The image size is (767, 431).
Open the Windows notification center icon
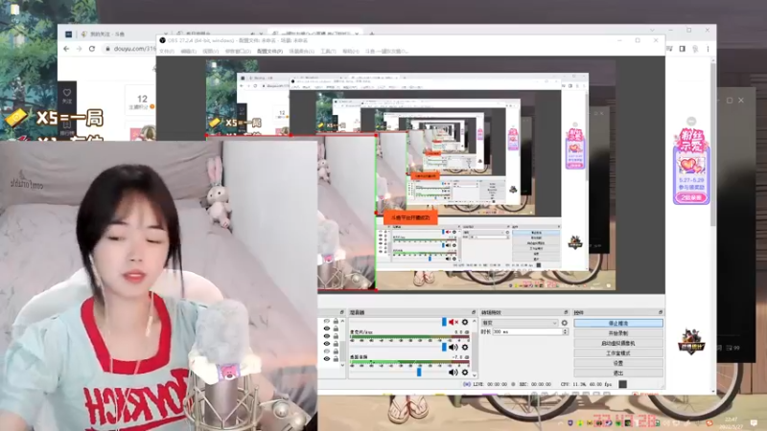pos(754,422)
